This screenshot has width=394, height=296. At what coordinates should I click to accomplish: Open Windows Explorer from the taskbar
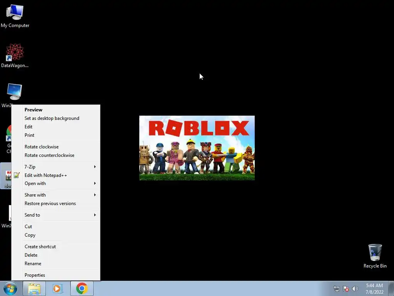click(x=34, y=288)
